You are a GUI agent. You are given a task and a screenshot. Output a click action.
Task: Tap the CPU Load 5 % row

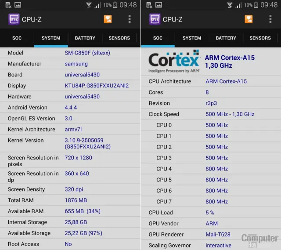click(211, 213)
